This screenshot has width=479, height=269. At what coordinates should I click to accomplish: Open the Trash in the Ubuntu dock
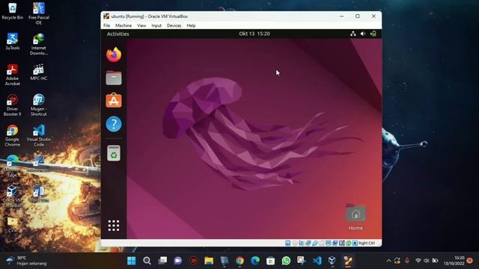click(x=114, y=153)
